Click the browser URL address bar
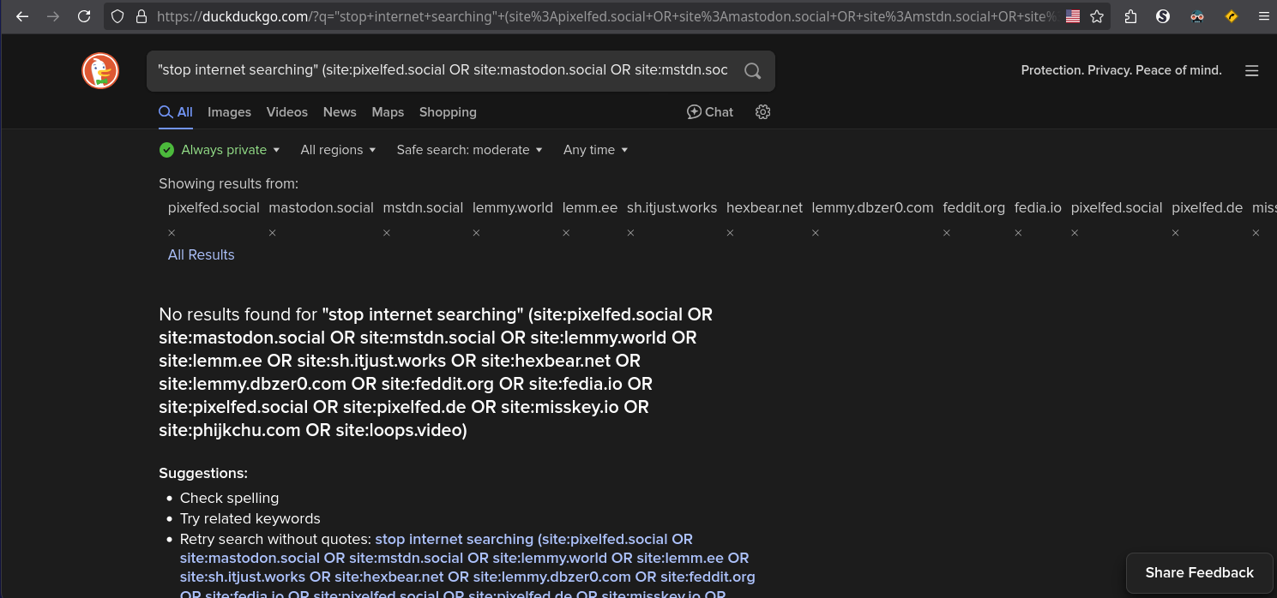1277x598 pixels. pyautogui.click(x=605, y=16)
